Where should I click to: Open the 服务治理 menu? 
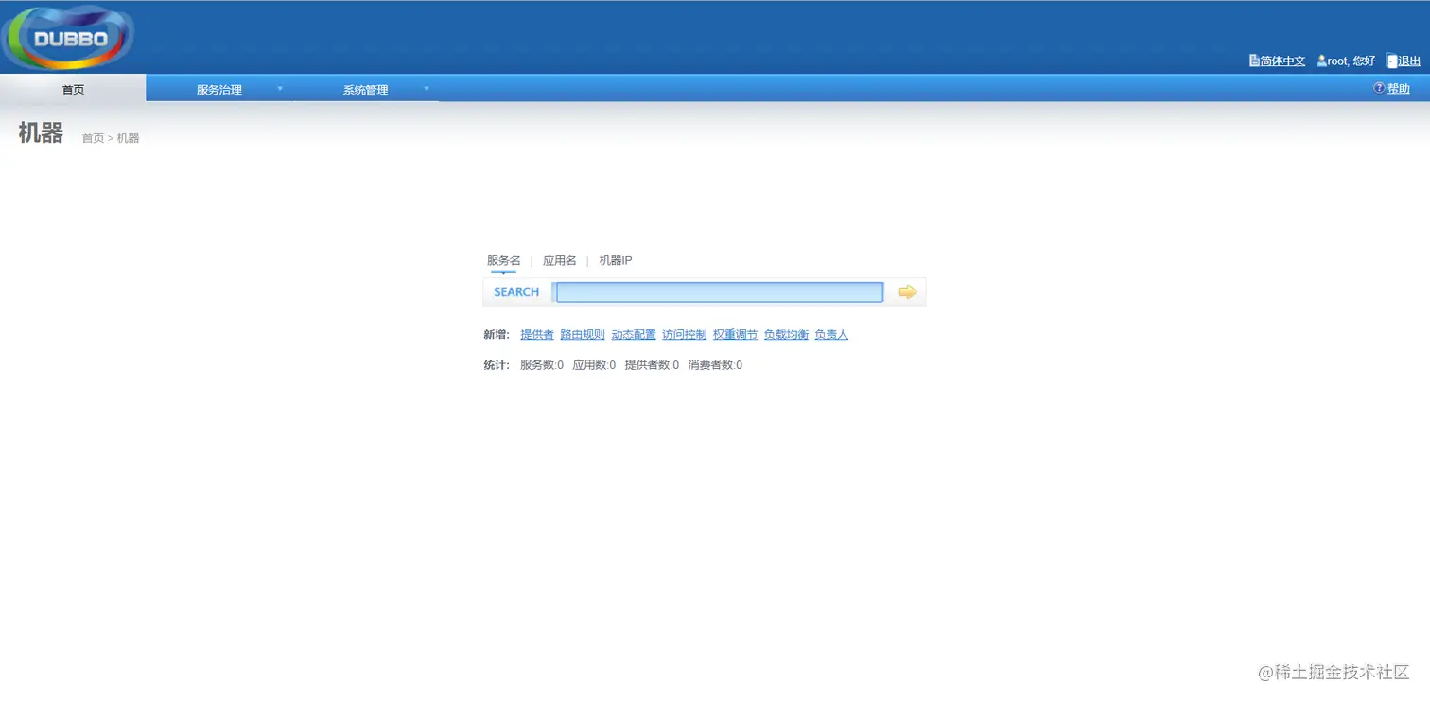[x=219, y=90]
